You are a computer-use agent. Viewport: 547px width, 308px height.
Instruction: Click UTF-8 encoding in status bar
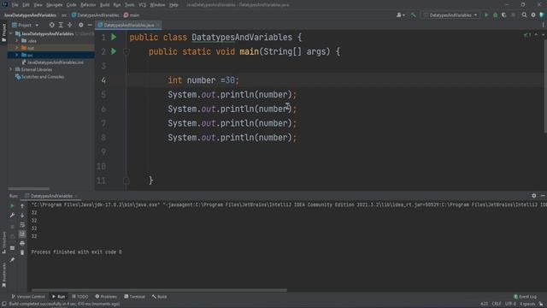coord(510,304)
